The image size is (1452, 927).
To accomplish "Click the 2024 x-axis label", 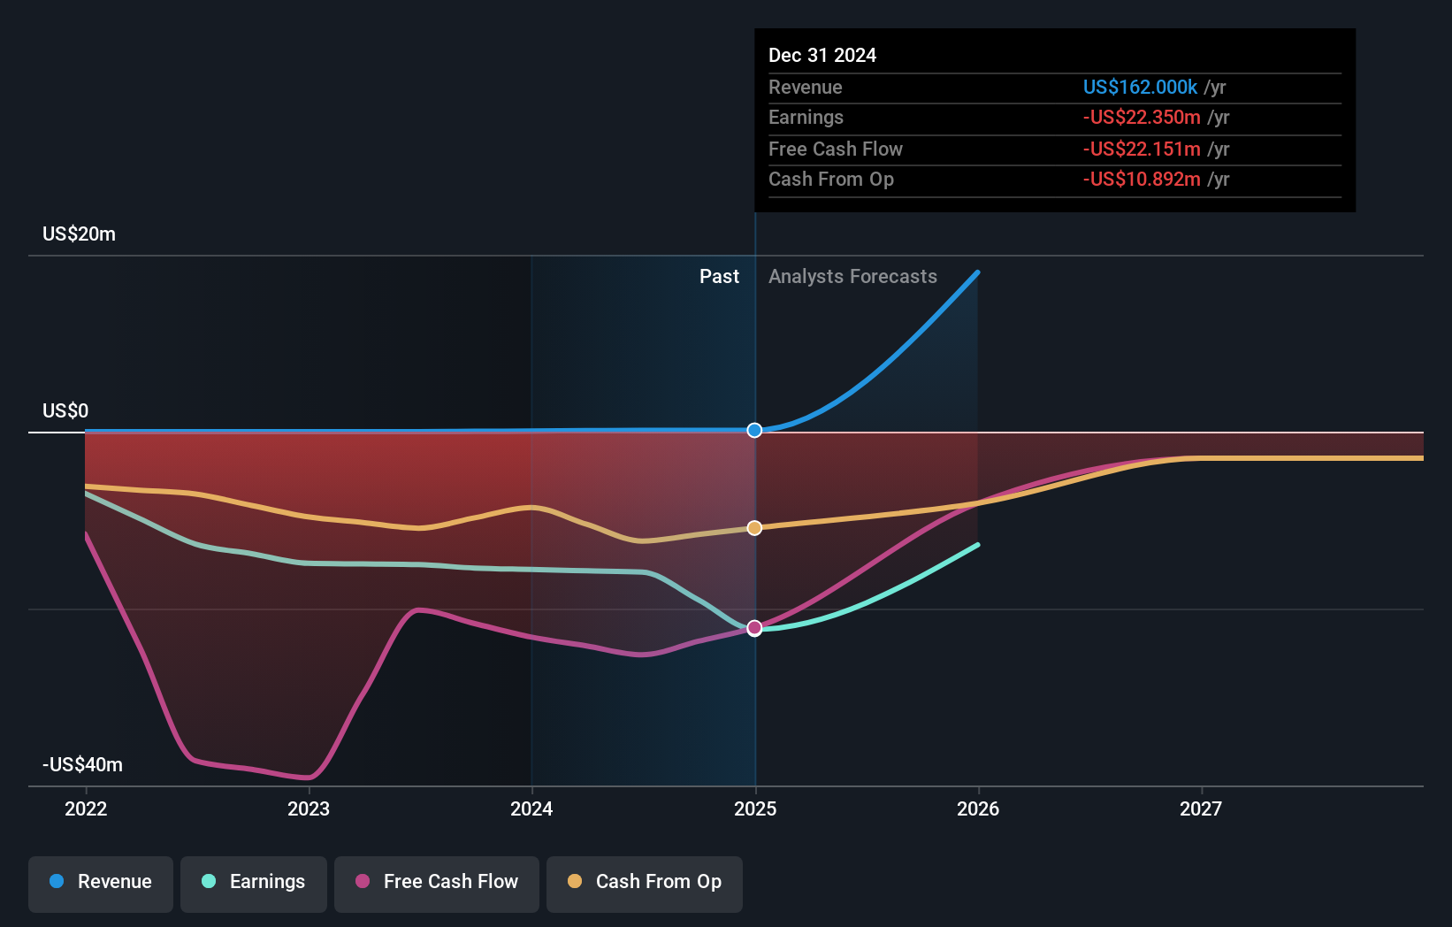I will click(531, 808).
